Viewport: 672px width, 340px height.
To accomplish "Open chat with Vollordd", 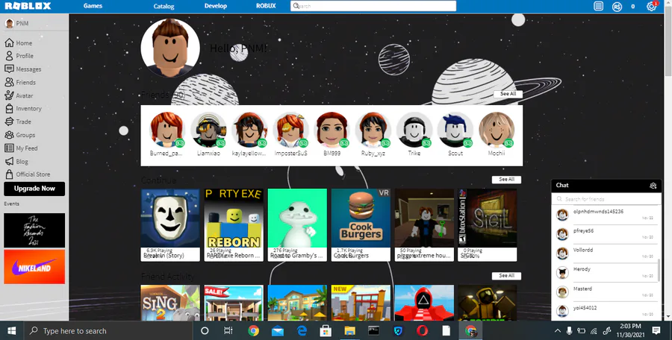I will pos(605,253).
